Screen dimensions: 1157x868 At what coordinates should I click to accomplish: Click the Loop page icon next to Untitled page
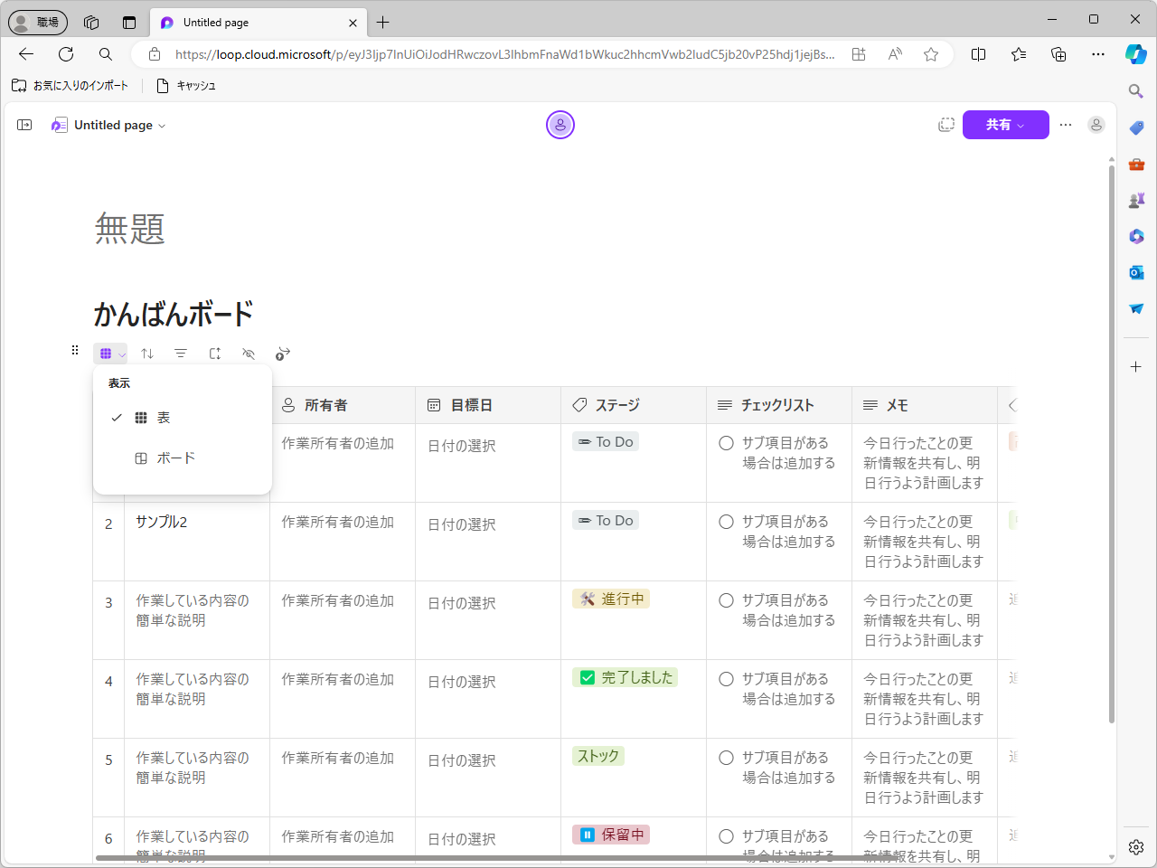(59, 125)
